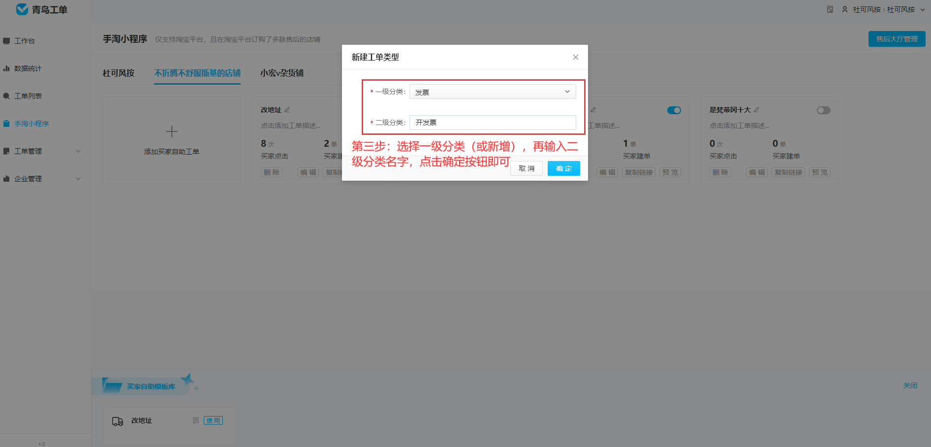
Task: Switch to the 不折腾不舒服斯基的店铺 tab
Action: (x=197, y=73)
